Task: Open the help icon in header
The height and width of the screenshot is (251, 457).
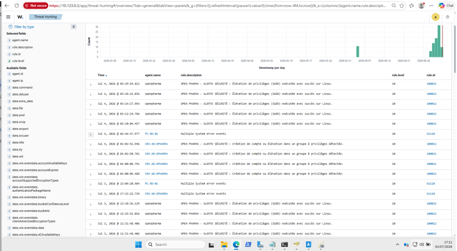Action: point(447,17)
